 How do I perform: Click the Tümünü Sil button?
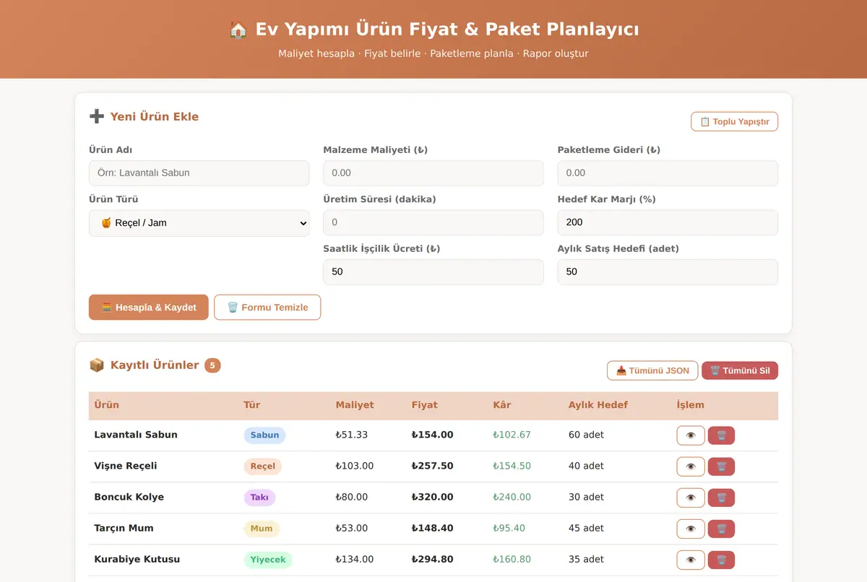coord(740,370)
